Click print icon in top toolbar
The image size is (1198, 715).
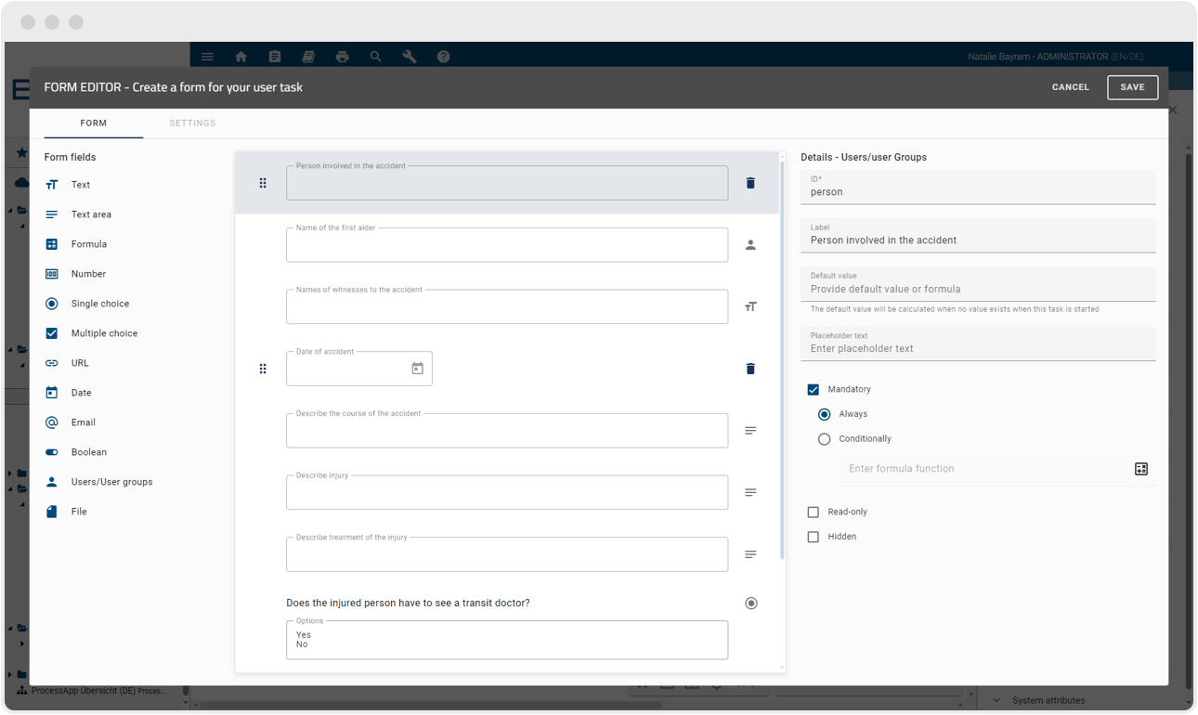(343, 57)
